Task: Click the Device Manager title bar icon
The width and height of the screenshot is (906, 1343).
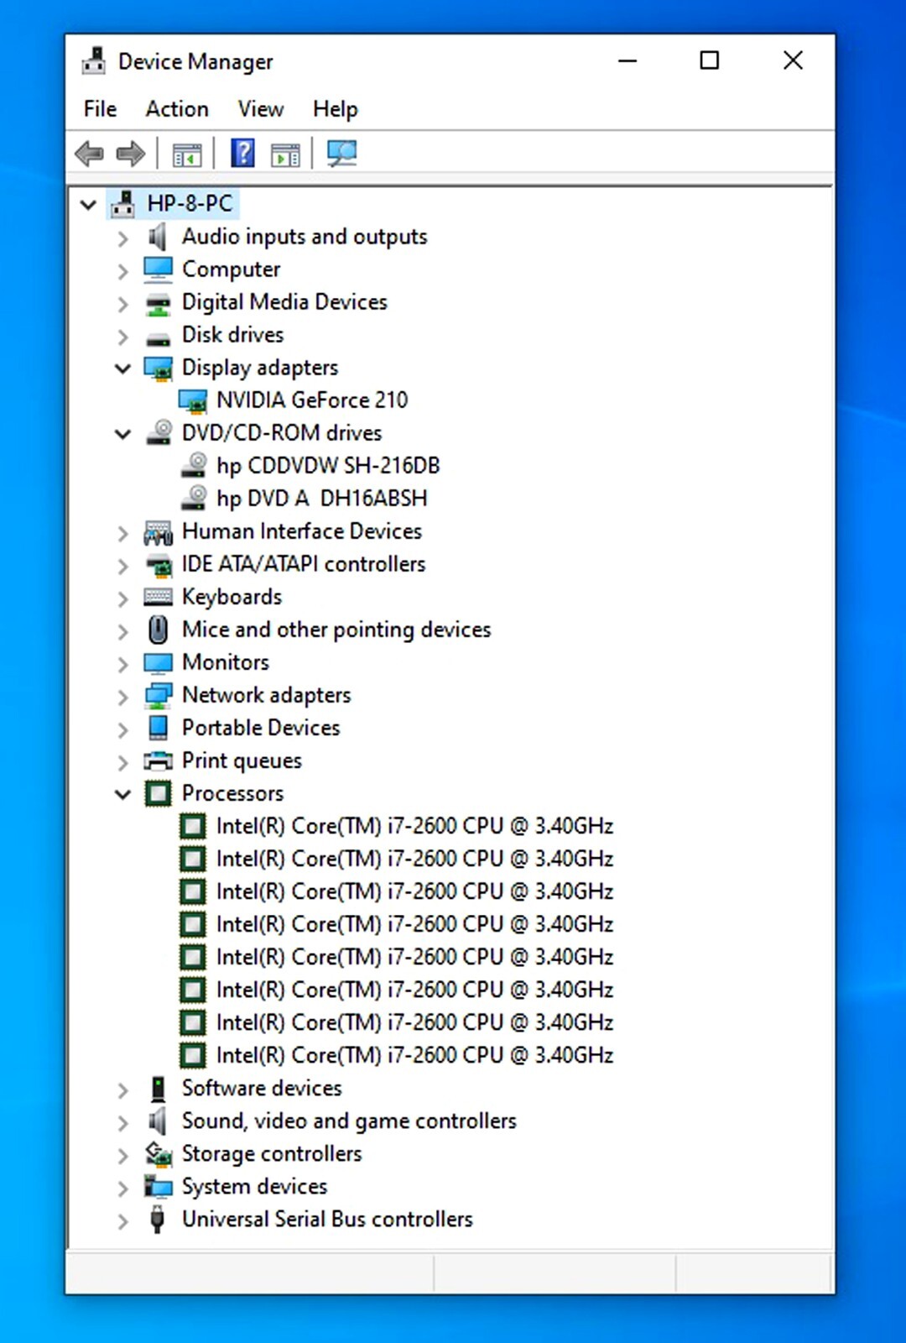Action: click(x=94, y=61)
